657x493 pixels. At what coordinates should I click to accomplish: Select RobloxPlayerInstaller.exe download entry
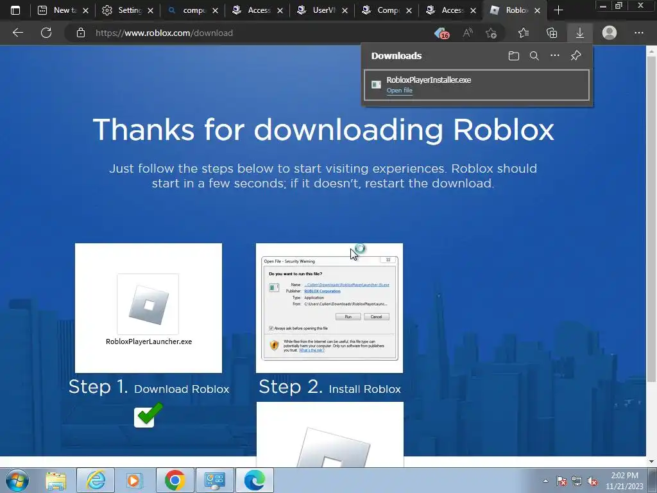pos(477,85)
